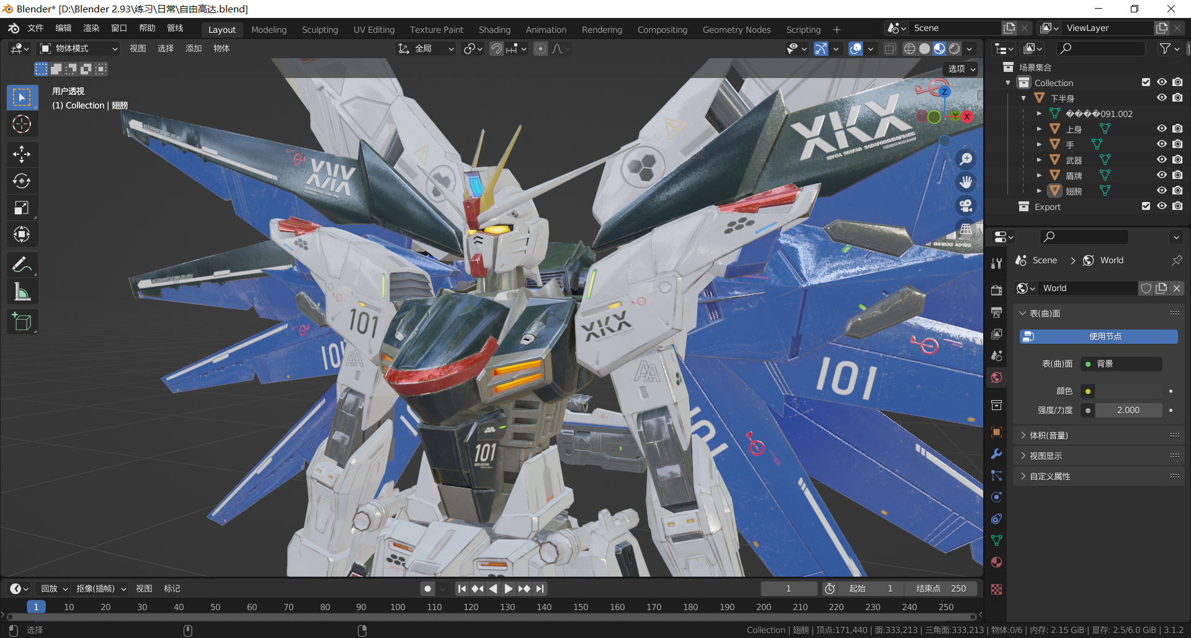The width and height of the screenshot is (1191, 638).
Task: Open the 全局 transform orientation dropdown
Action: (426, 48)
